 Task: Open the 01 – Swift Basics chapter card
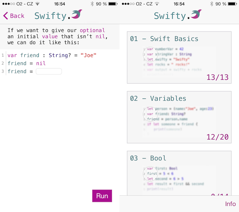[179, 58]
